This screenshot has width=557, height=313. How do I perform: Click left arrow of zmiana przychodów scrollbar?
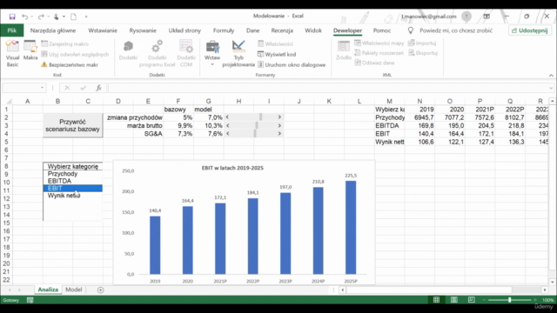(227, 117)
